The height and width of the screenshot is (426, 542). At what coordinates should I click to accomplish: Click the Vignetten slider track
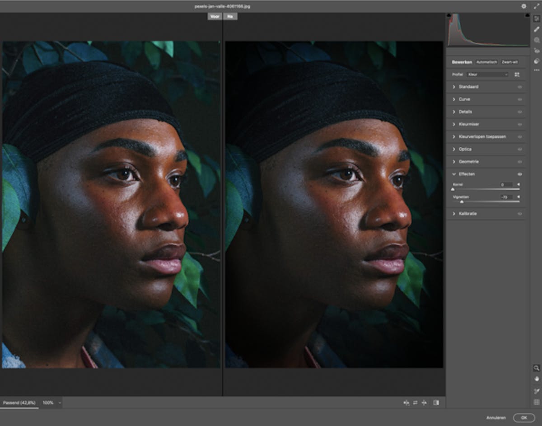tap(486, 202)
